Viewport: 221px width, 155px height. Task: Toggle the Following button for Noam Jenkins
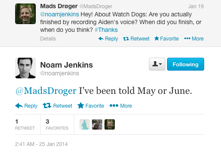pyautogui.click(x=186, y=64)
